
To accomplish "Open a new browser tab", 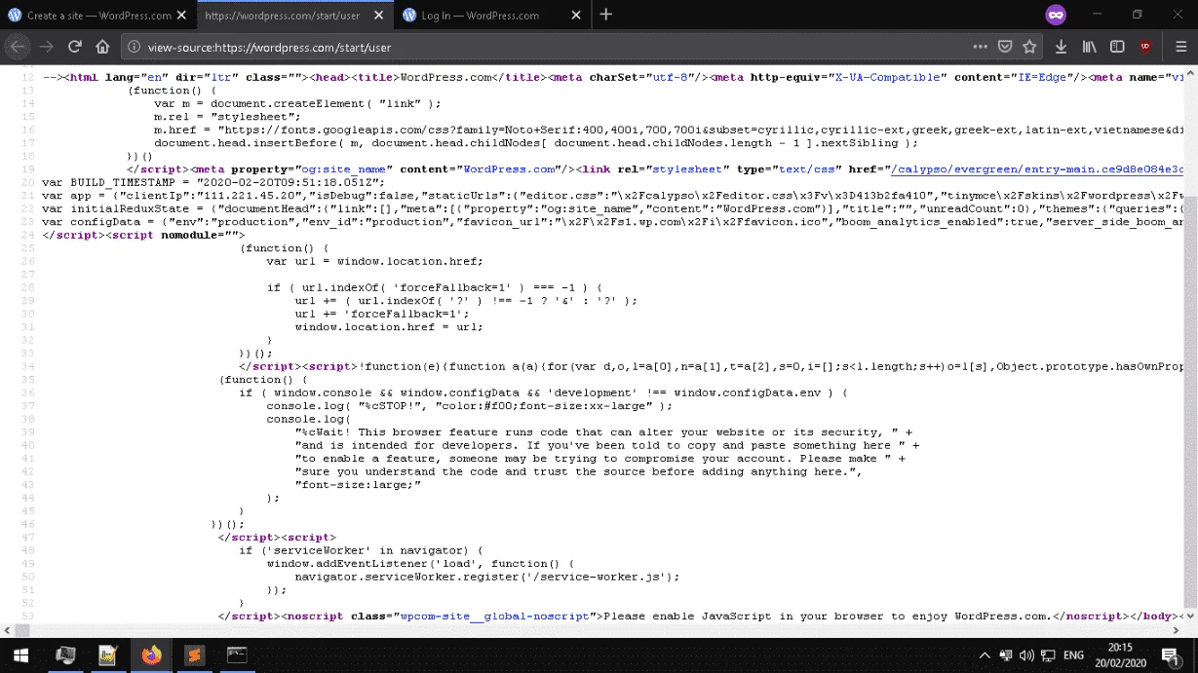I will 605,15.
